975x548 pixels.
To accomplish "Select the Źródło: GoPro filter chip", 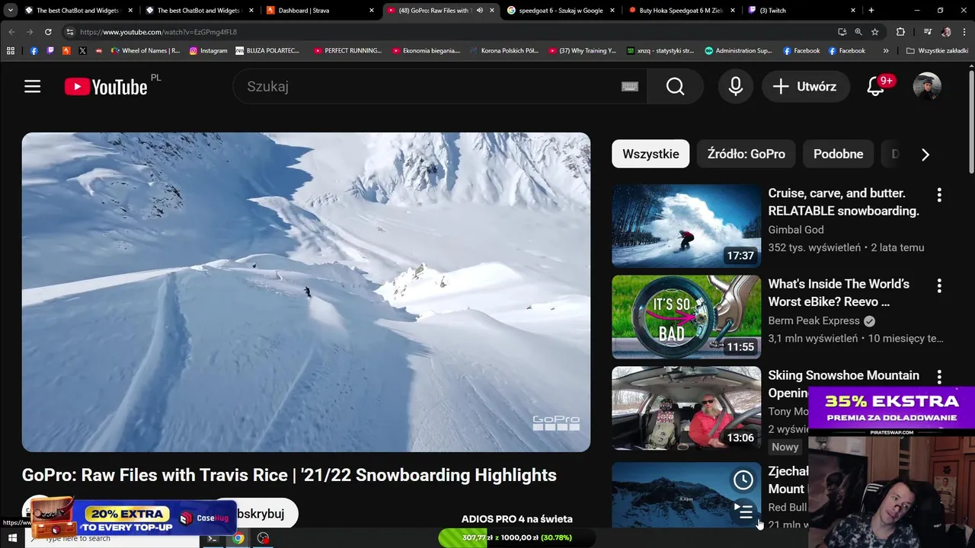I will 746,155.
